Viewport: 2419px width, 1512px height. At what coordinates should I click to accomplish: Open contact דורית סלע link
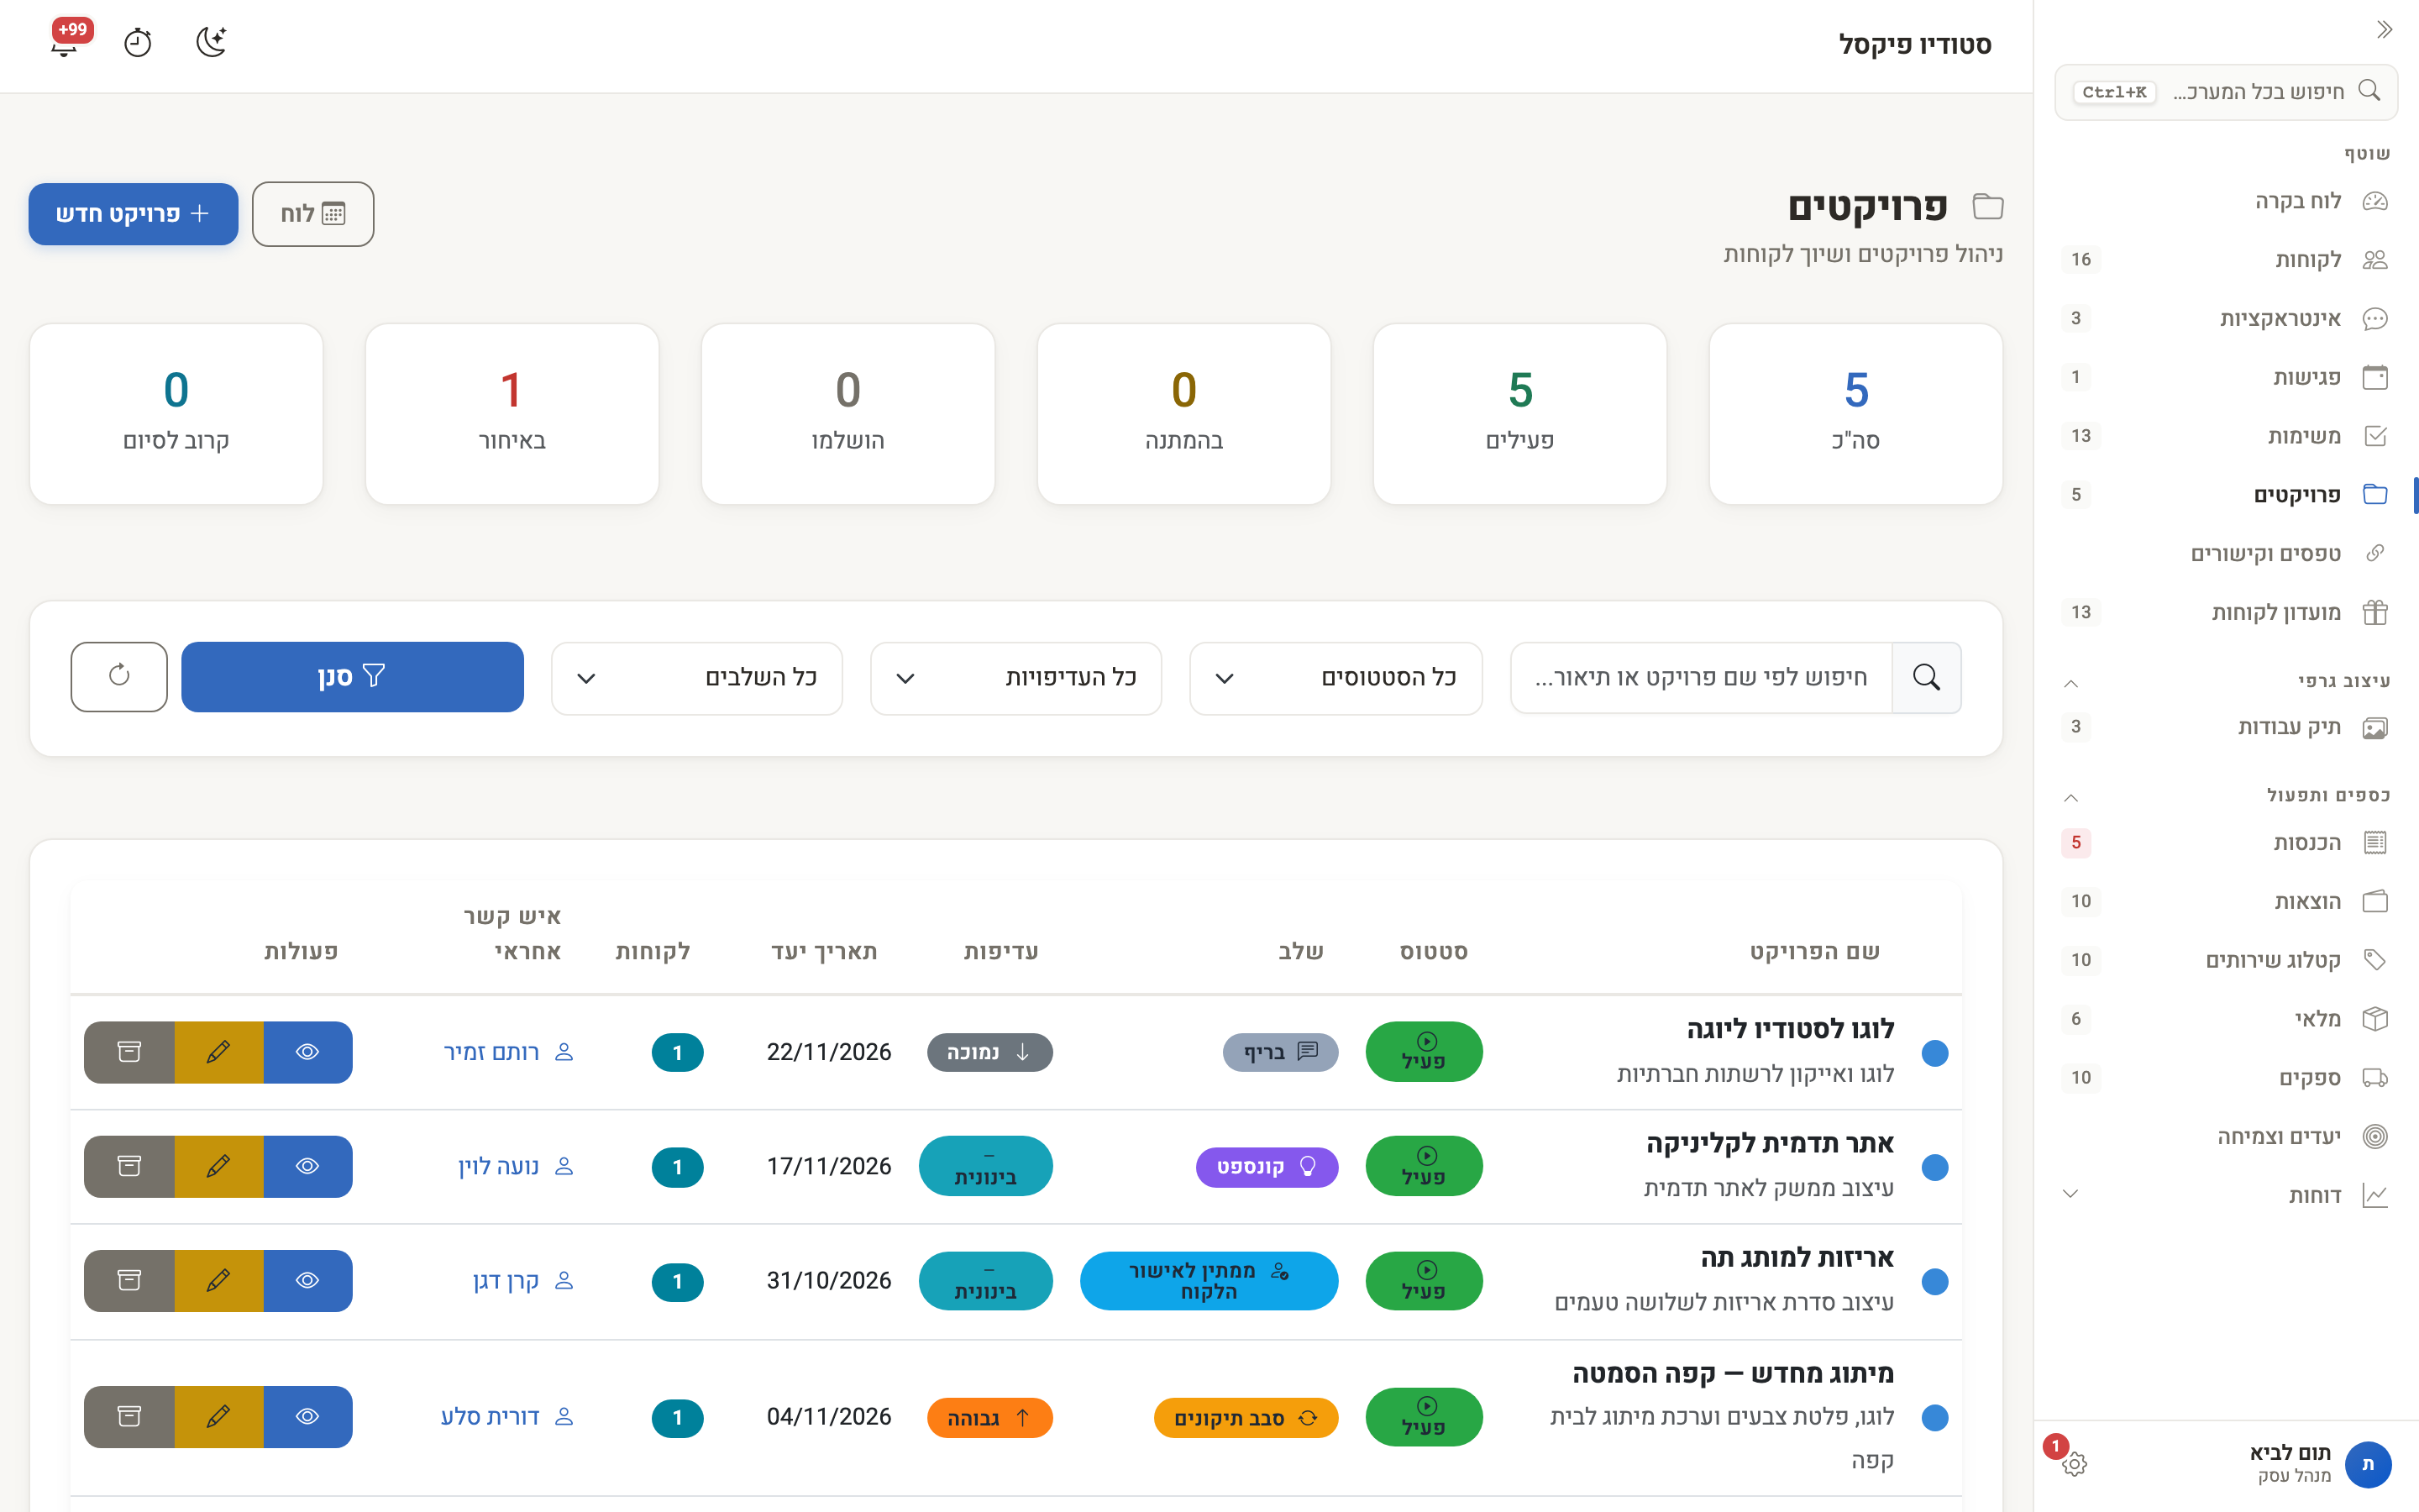point(506,1416)
